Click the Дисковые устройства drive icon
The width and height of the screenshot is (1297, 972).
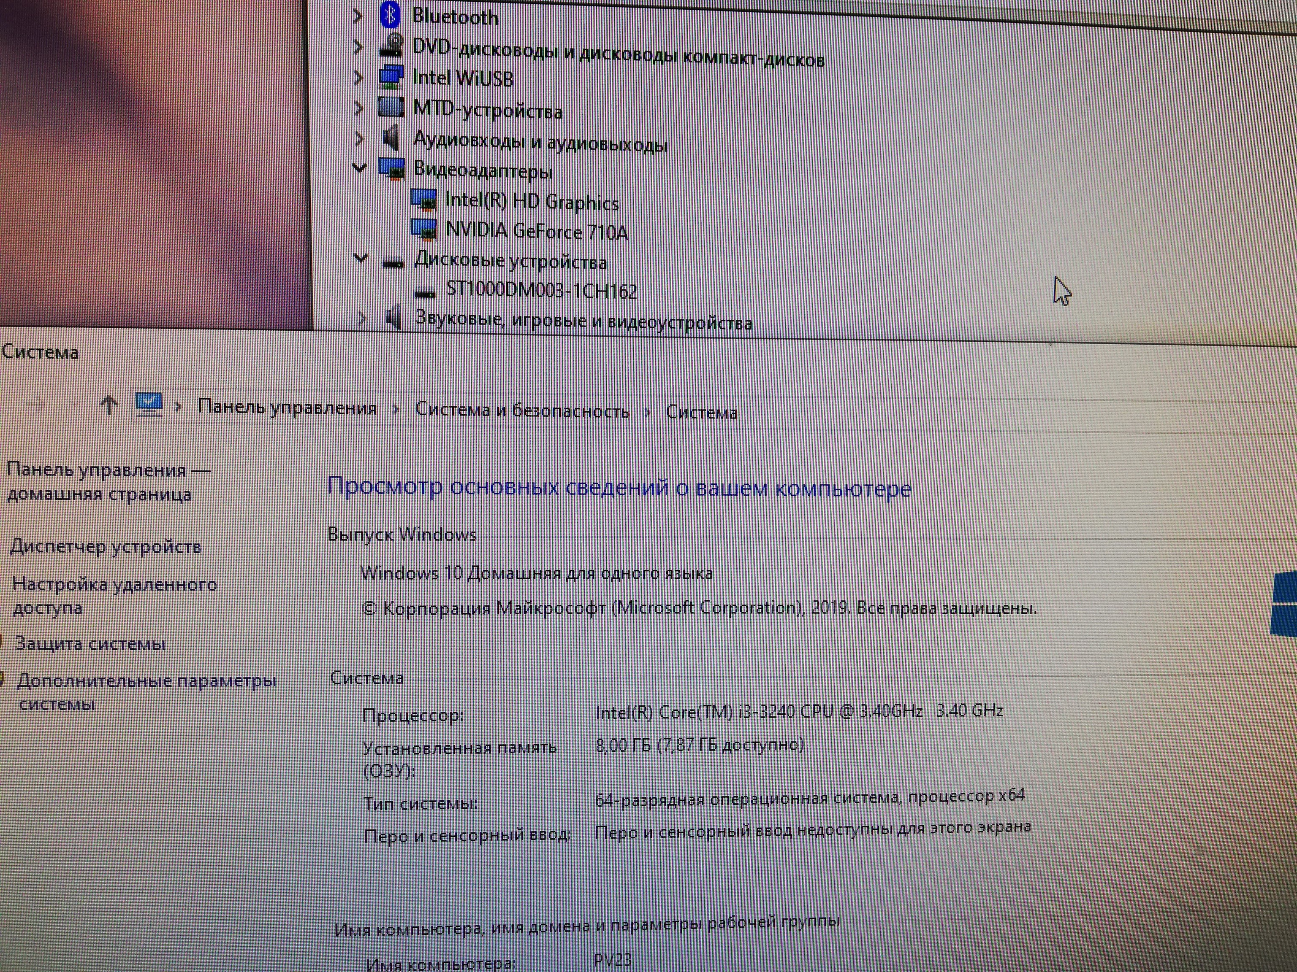point(393,264)
